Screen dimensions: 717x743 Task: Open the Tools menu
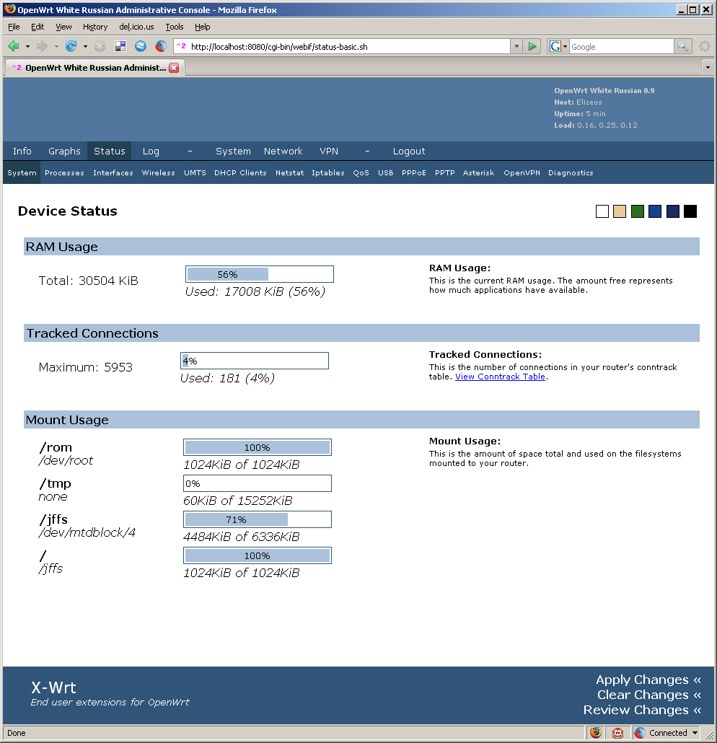click(175, 27)
